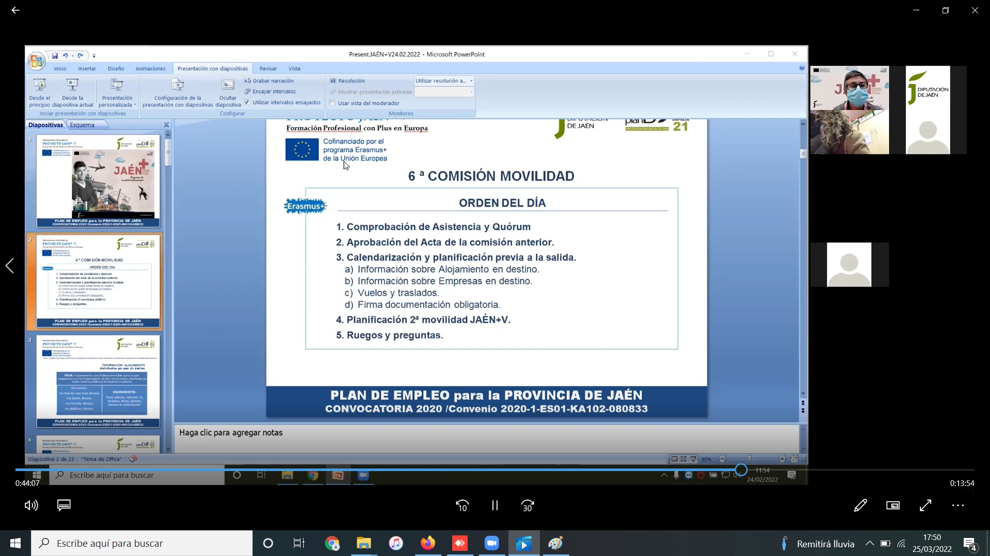
Task: Open Zoom from the Windows taskbar
Action: click(x=491, y=543)
